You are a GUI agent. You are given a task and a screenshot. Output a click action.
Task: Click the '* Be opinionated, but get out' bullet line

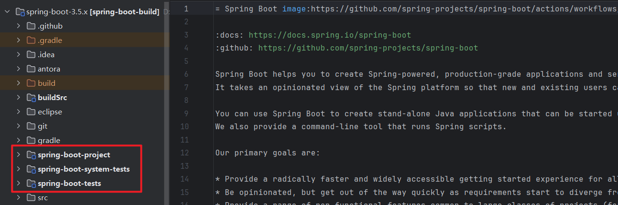tap(416, 192)
